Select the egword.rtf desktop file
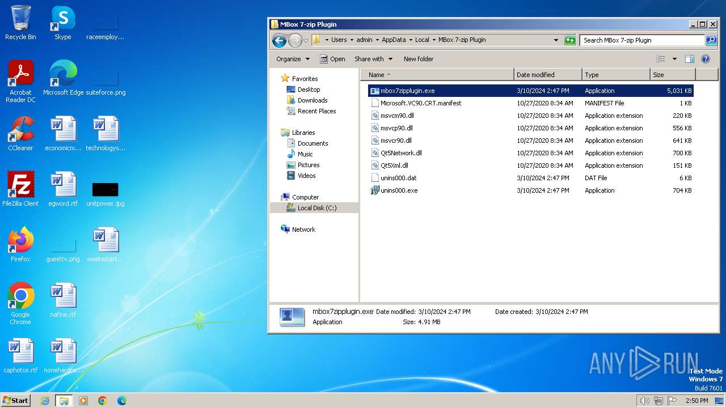 (63, 190)
